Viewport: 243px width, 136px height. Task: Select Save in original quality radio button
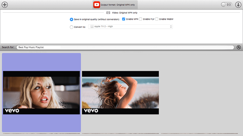[71, 20]
